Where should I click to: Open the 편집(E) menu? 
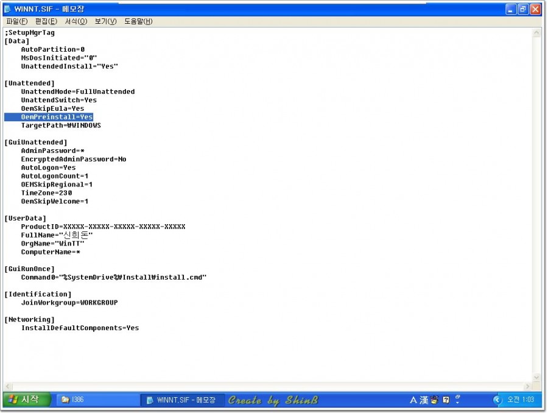(x=46, y=21)
